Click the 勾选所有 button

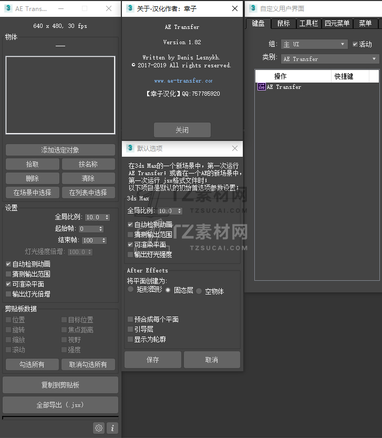(32, 364)
